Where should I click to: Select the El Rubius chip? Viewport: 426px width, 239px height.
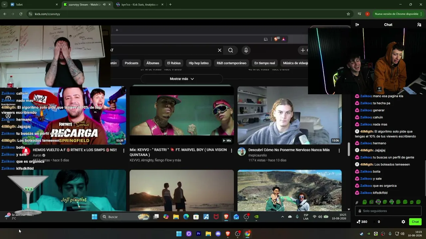pyautogui.click(x=174, y=63)
